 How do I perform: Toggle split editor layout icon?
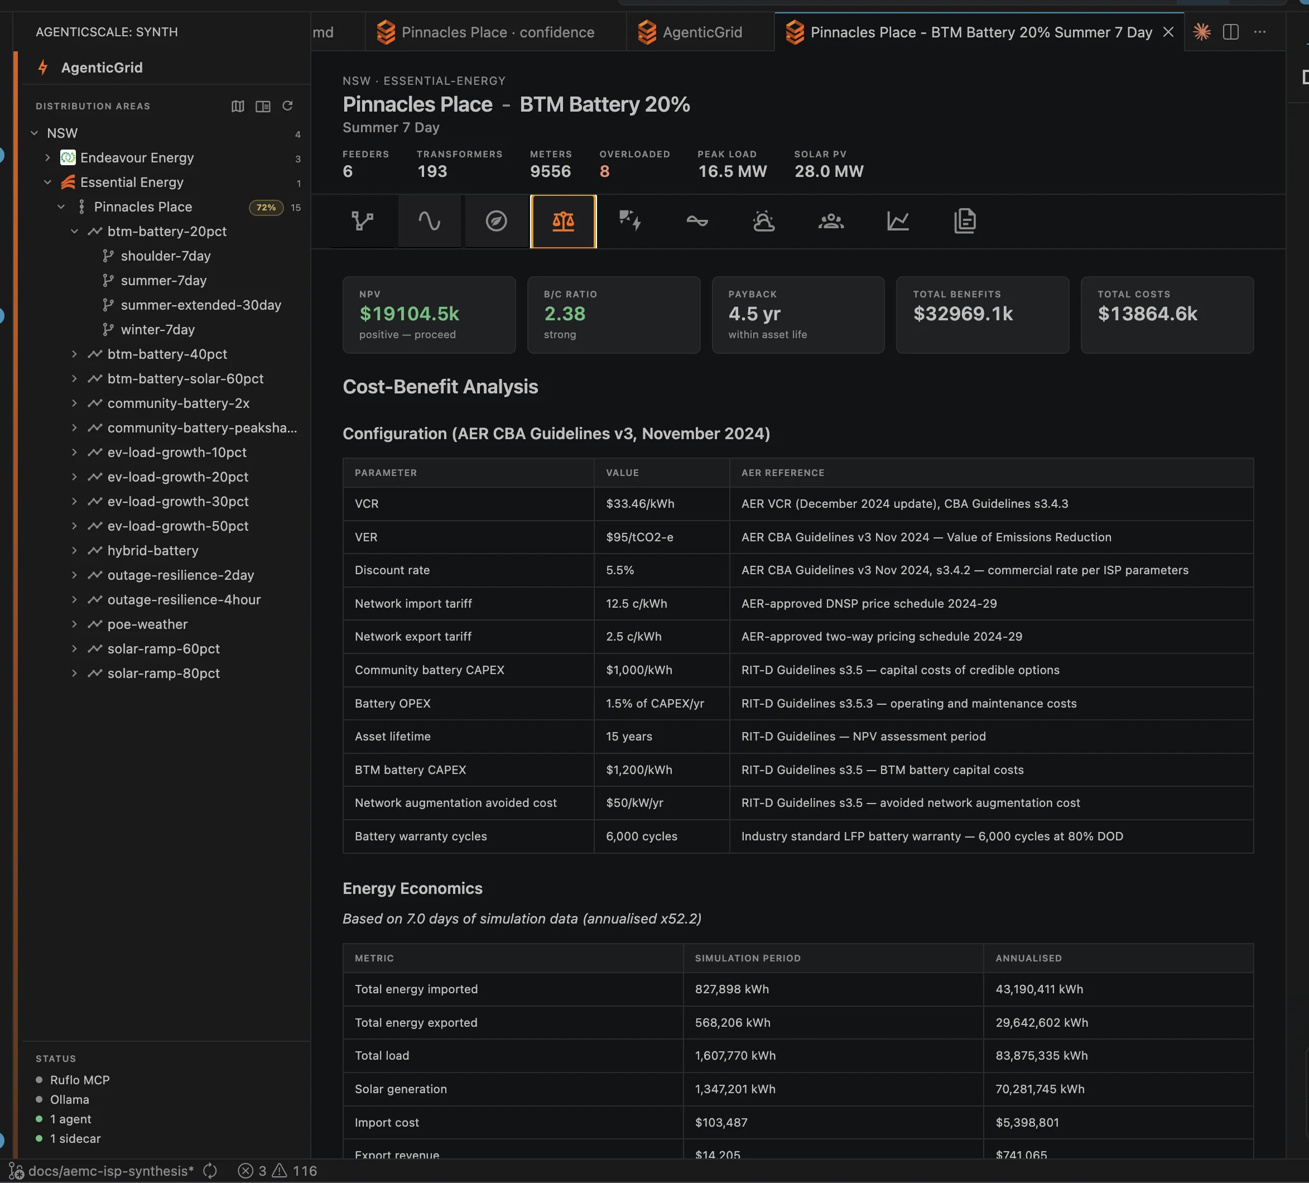[1230, 32]
